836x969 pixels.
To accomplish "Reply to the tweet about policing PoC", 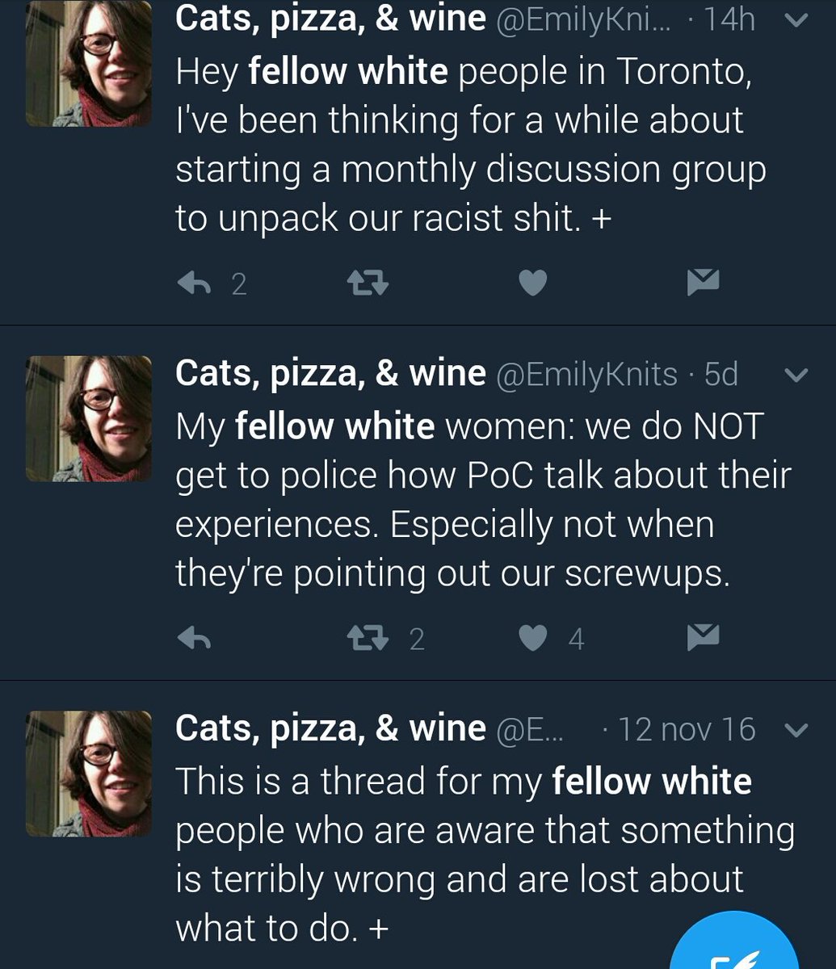I will pos(194,640).
